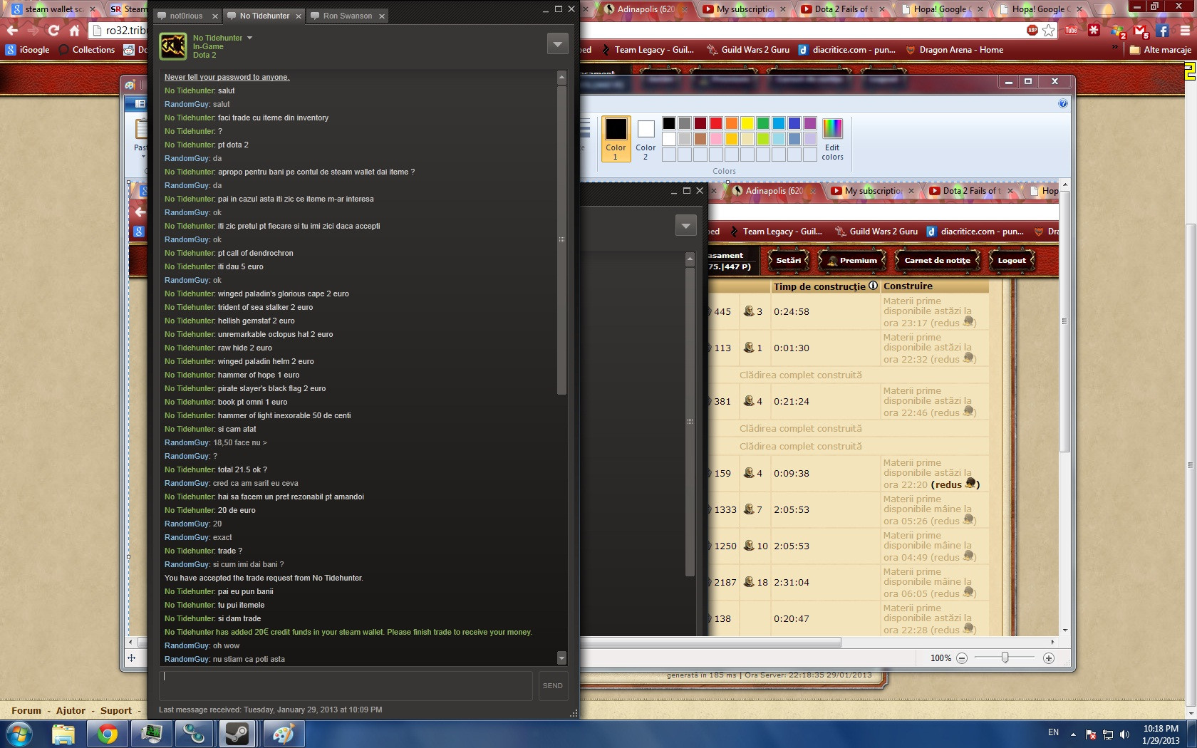Close the Ron Swanson chat tab

(382, 16)
